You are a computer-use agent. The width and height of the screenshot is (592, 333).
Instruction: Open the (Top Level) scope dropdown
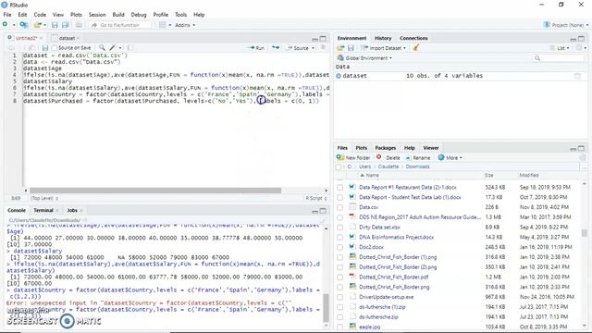[x=44, y=198]
